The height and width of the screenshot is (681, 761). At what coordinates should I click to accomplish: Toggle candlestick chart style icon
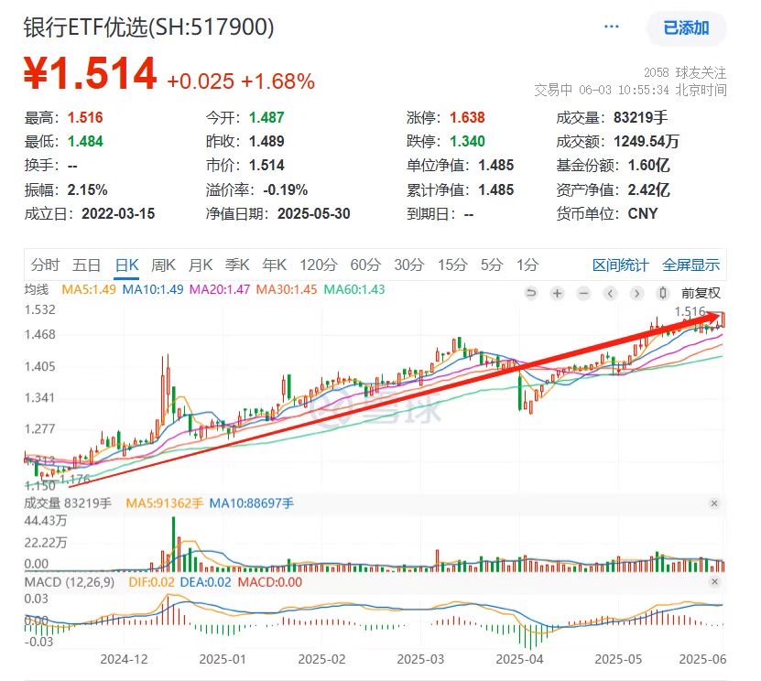click(x=662, y=293)
